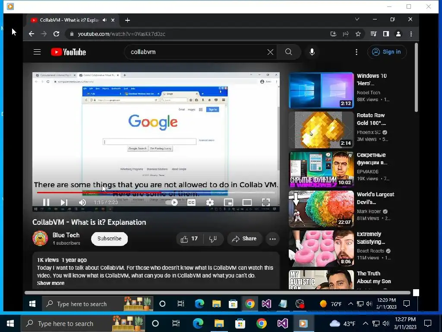This screenshot has height=332, width=442.
Task: Open the YouTube guide hamburger menu
Action: click(x=37, y=52)
